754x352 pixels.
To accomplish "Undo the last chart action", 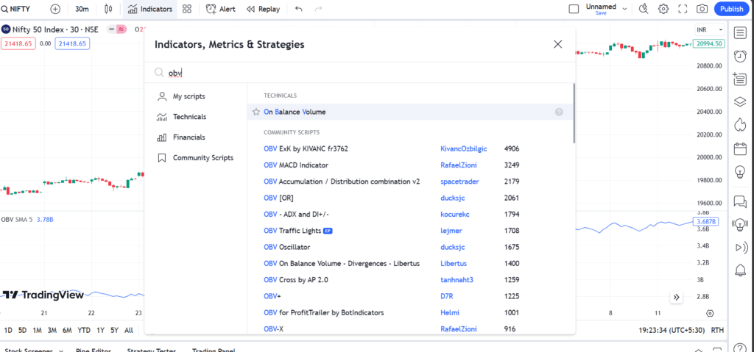I will [x=299, y=9].
